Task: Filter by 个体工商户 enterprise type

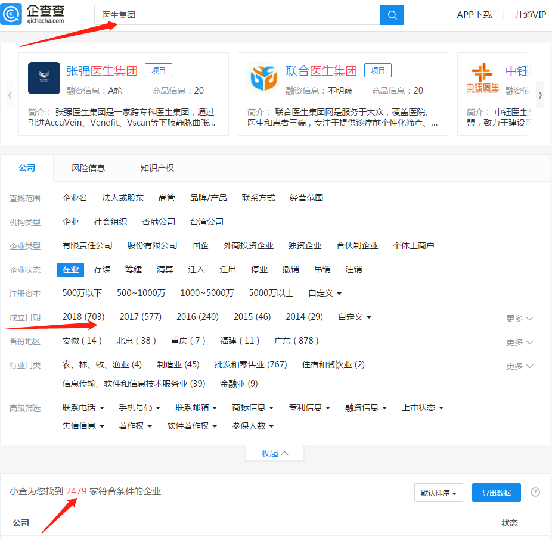Action: [413, 245]
